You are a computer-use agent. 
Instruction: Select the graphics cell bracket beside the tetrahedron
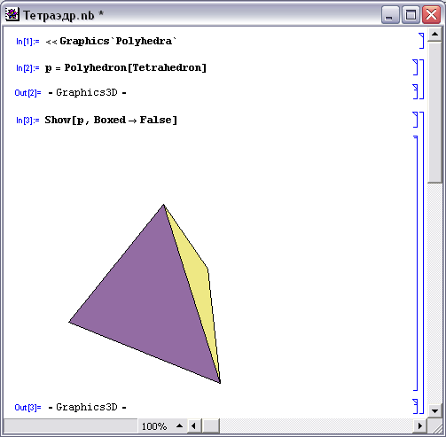(x=416, y=263)
